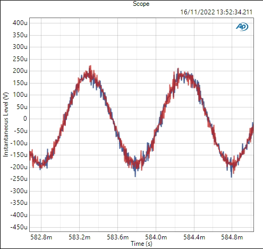The image size is (263, 249).
Task: Click the 582.8m X-axis tick label
Action: (41, 237)
